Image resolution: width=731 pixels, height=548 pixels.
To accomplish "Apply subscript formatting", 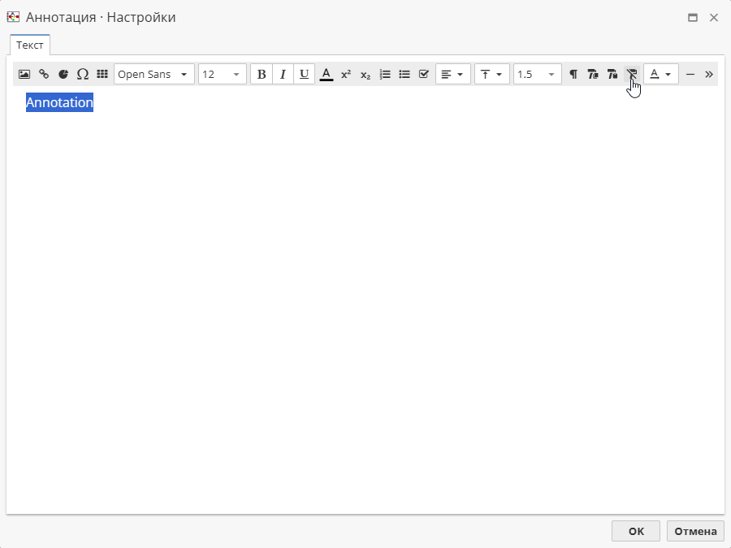I will (365, 74).
